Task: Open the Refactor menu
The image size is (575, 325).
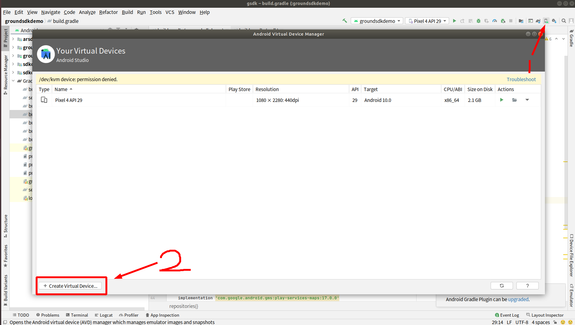Action: coord(108,12)
